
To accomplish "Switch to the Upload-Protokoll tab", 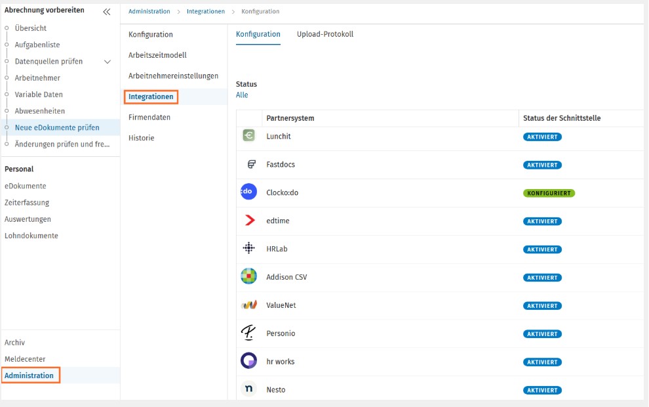I will [325, 34].
